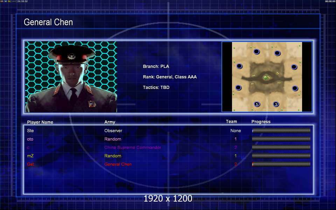Select start position 5 on the map
This screenshot has width=336, height=210.
(x=257, y=104)
